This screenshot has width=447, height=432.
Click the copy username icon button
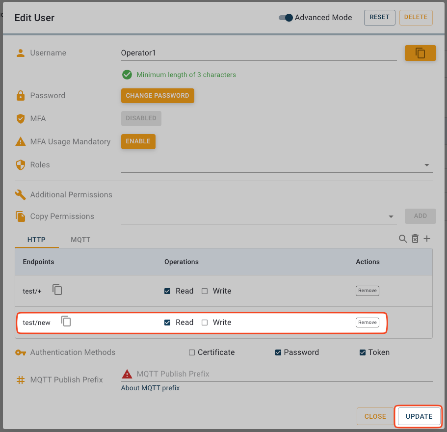pyautogui.click(x=420, y=53)
